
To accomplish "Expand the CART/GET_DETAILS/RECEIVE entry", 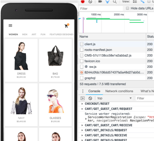I will (82, 135).
